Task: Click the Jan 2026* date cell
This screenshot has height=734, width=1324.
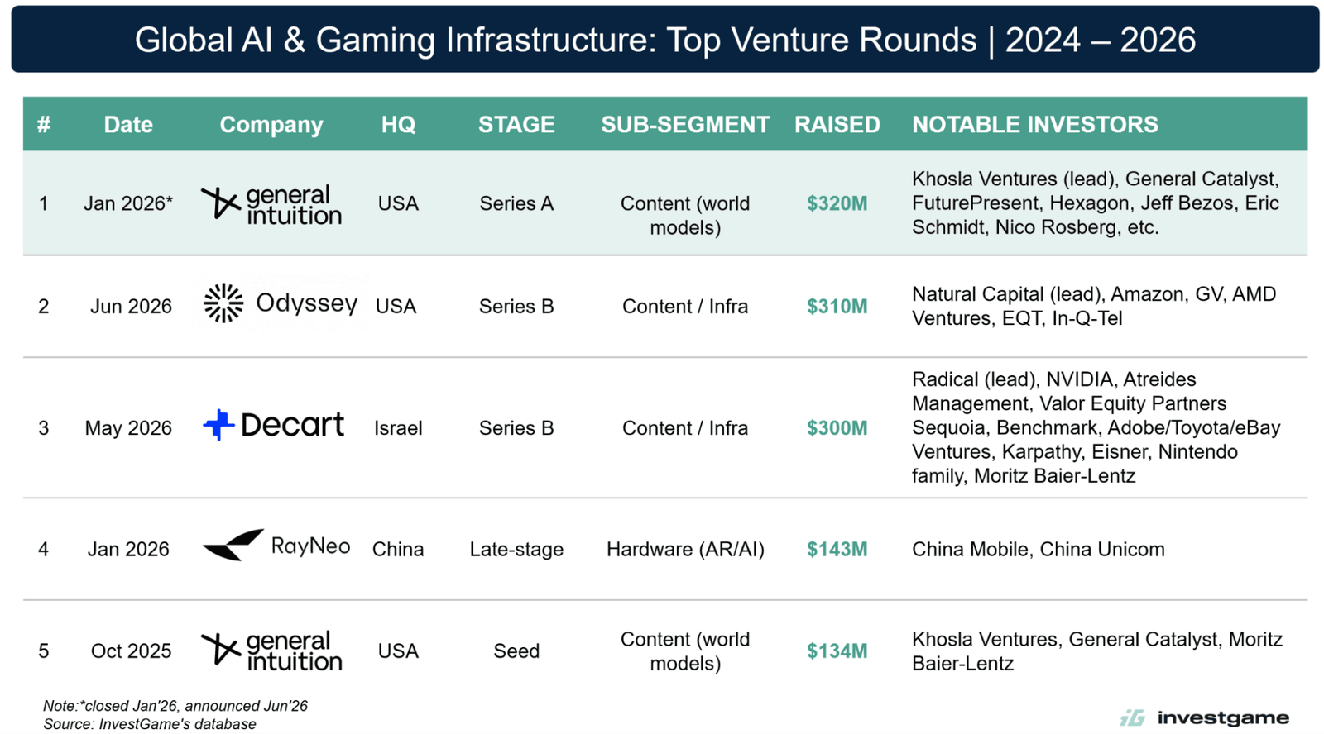Action: tap(128, 203)
